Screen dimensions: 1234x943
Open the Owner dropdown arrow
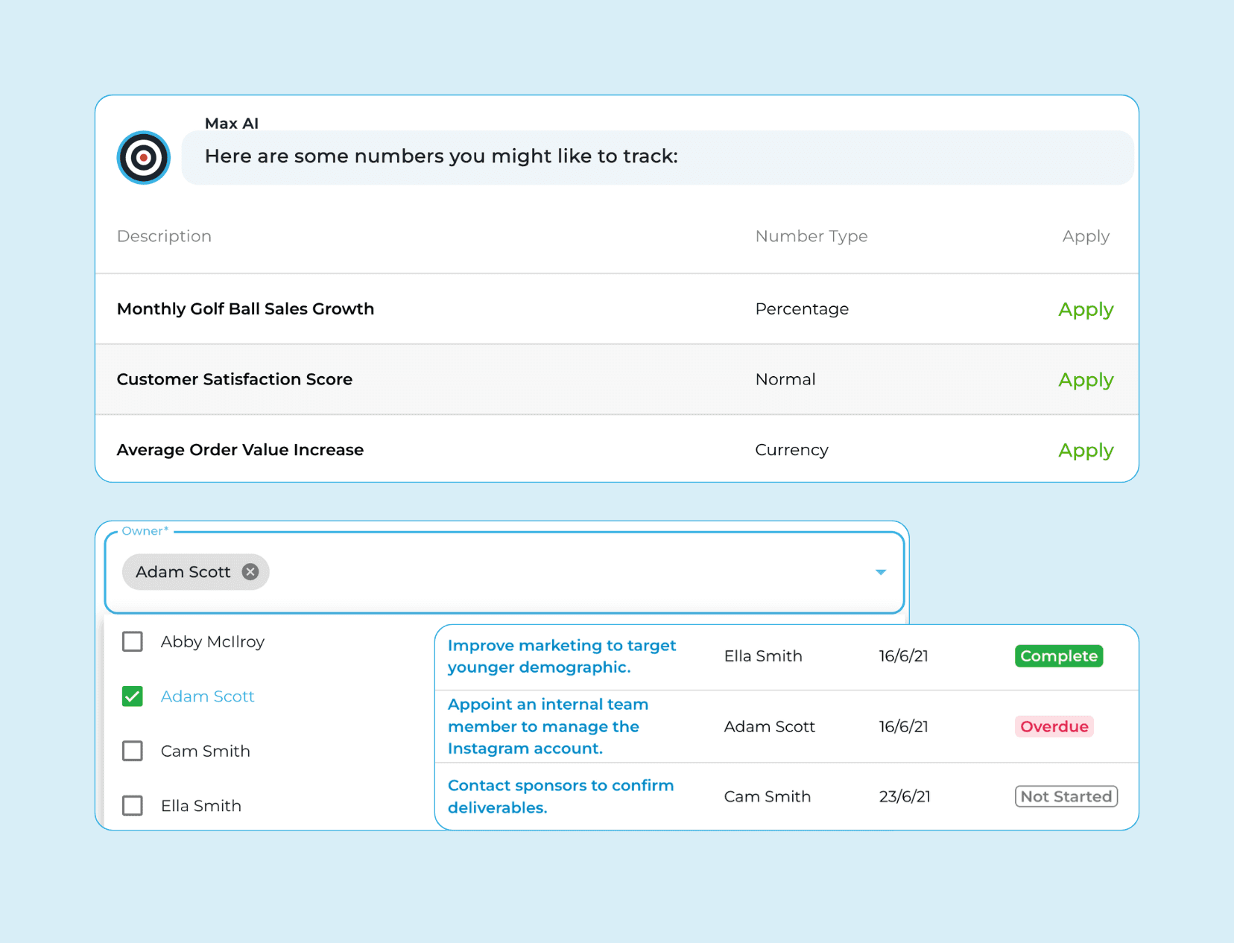pyautogui.click(x=881, y=572)
